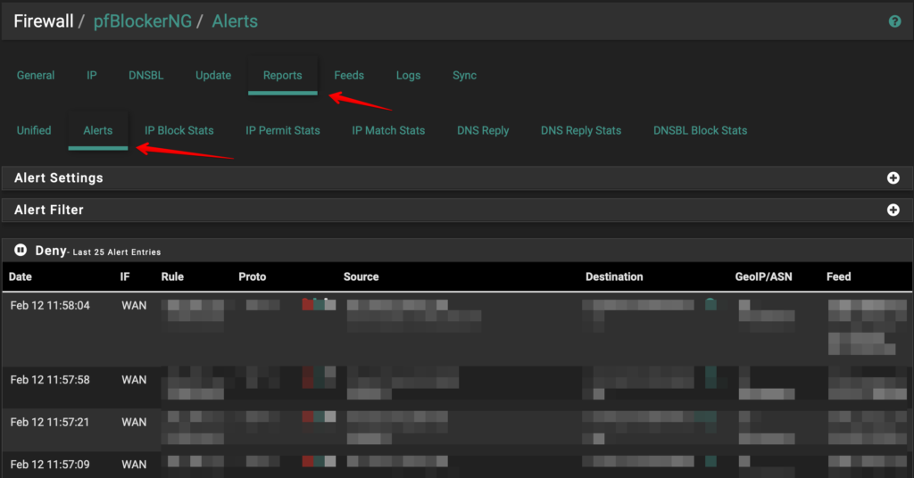The width and height of the screenshot is (914, 478).
Task: Go to the Update tab
Action: pos(213,75)
